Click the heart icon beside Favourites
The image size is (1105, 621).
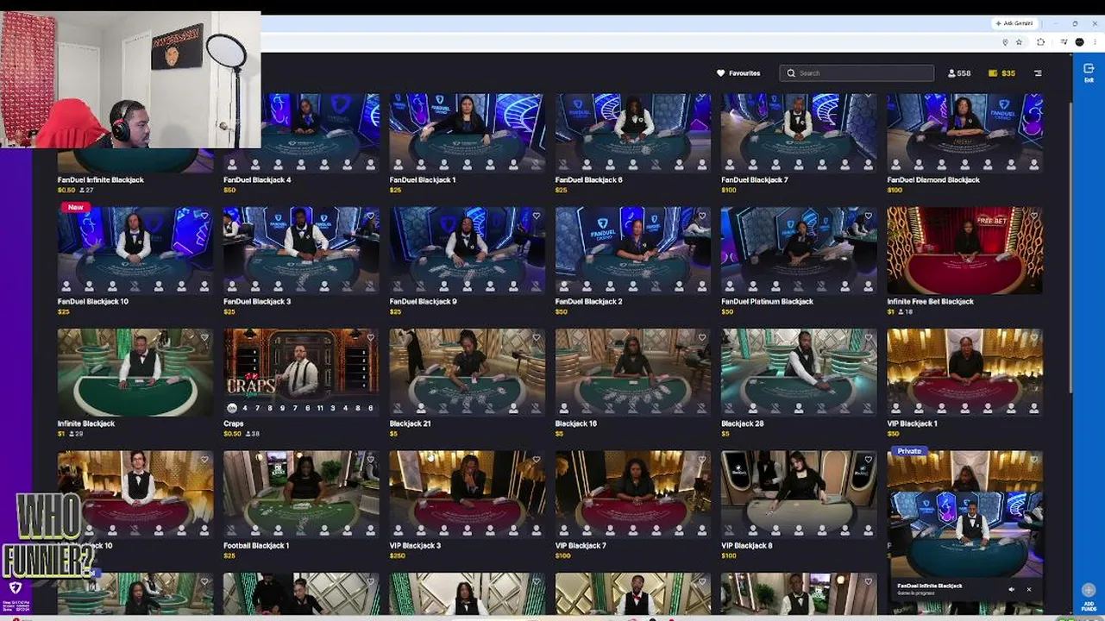(x=721, y=73)
